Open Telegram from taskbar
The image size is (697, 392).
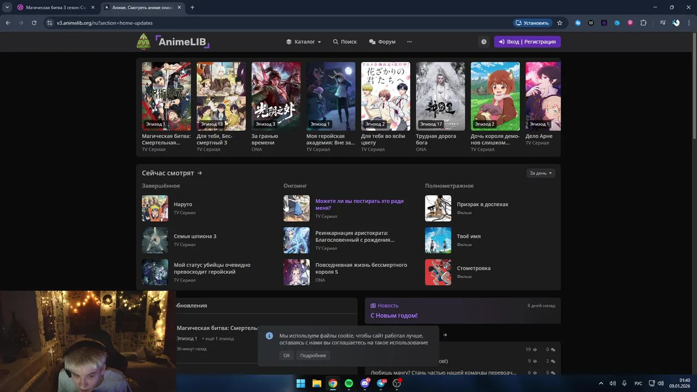[x=381, y=383]
